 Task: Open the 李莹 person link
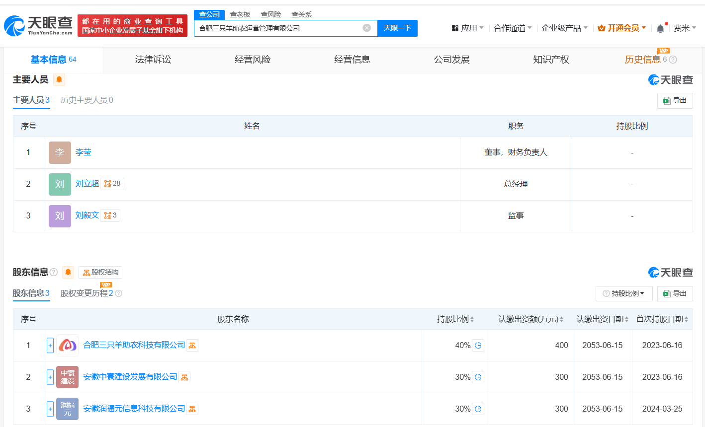click(x=84, y=152)
